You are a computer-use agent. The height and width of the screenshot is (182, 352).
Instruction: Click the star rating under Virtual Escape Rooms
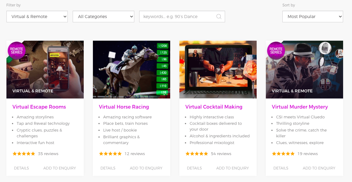pyautogui.click(x=24, y=154)
